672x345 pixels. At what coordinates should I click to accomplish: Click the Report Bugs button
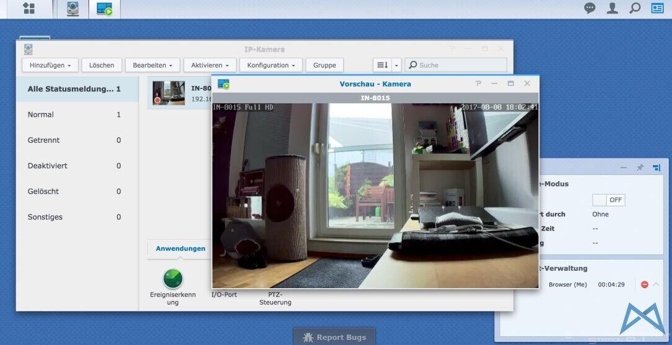pos(334,337)
